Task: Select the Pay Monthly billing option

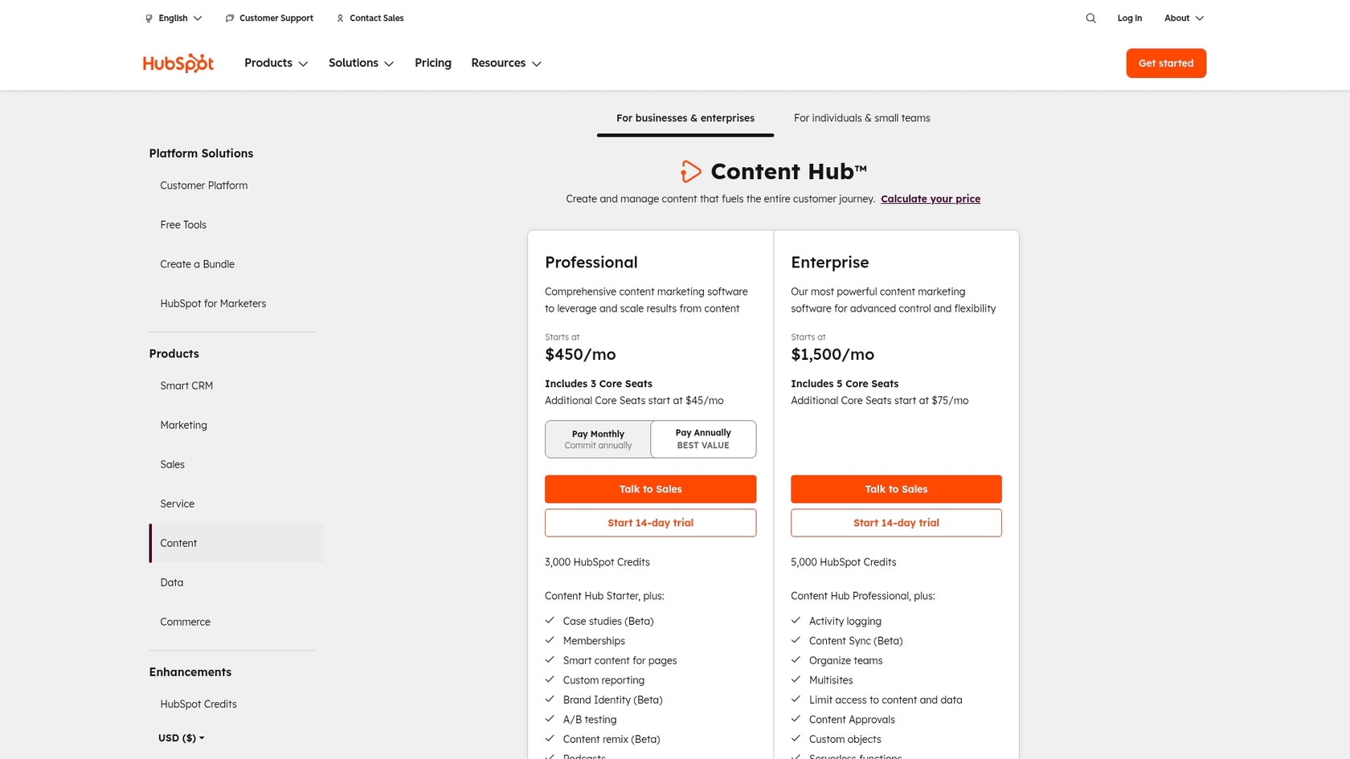Action: [598, 439]
